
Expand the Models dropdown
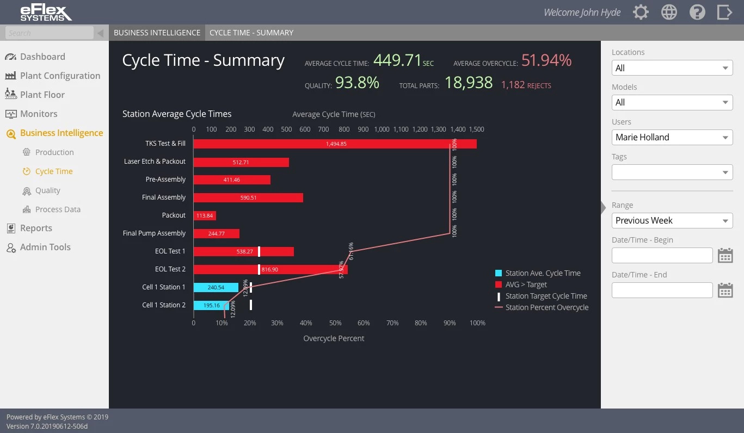pyautogui.click(x=672, y=102)
